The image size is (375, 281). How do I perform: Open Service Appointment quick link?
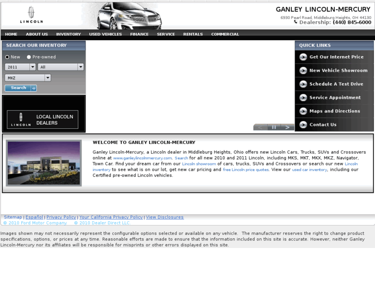coord(335,97)
